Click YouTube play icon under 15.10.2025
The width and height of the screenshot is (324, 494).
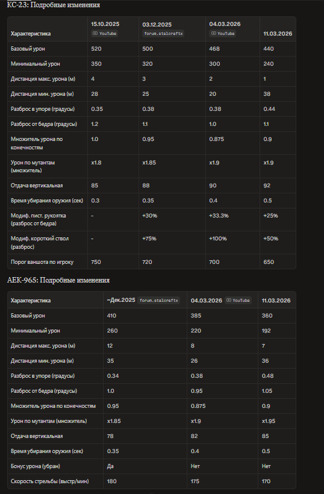pyautogui.click(x=95, y=33)
